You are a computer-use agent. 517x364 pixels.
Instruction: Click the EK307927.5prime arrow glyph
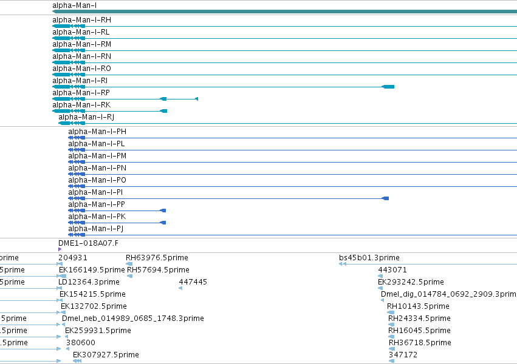[x=77, y=362]
